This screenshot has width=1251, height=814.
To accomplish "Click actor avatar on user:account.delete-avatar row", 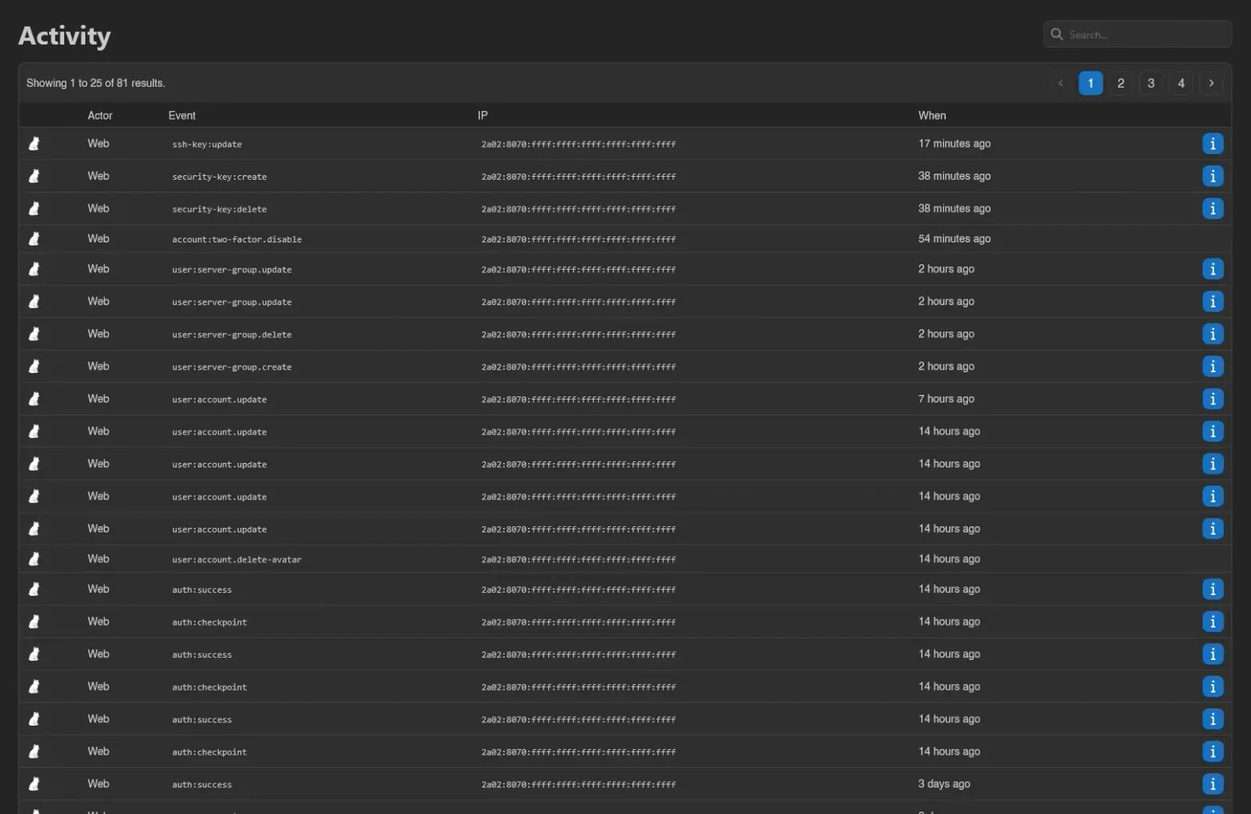I will pyautogui.click(x=34, y=559).
